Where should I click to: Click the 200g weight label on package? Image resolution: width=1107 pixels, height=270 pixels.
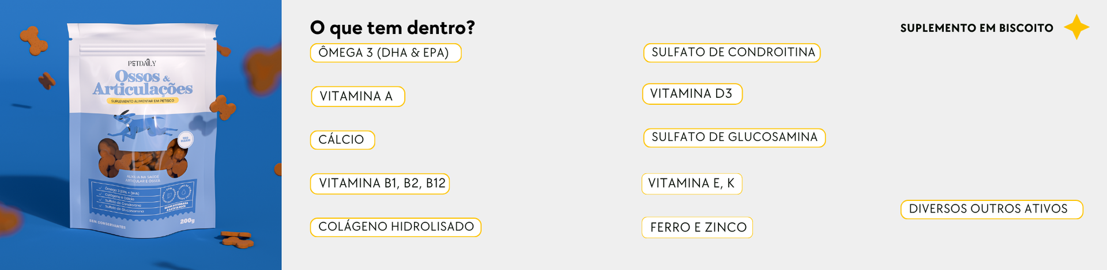tap(187, 221)
